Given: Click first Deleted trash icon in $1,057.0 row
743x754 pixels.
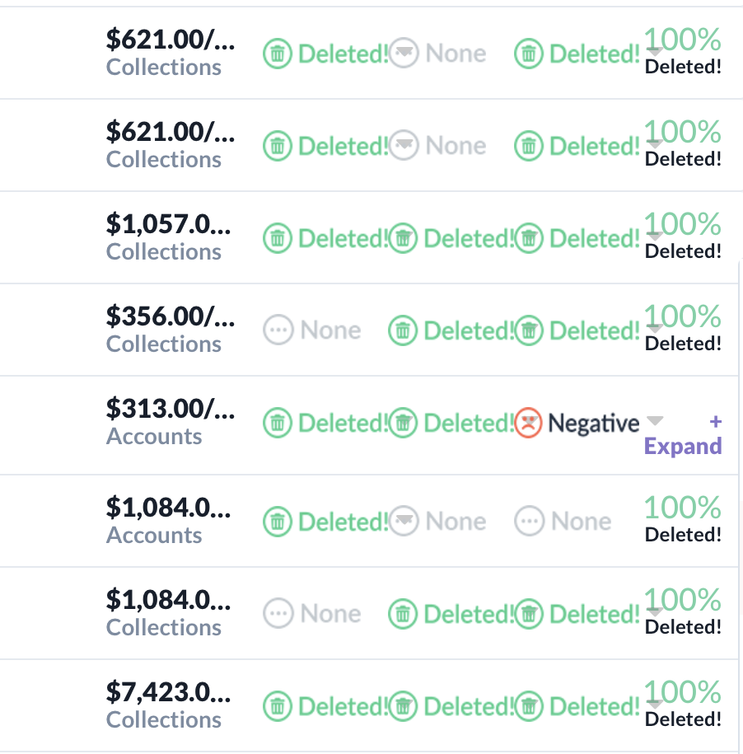Looking at the screenshot, I should [x=278, y=239].
